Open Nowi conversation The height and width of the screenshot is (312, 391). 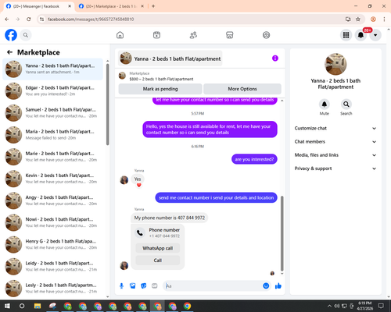click(x=52, y=222)
